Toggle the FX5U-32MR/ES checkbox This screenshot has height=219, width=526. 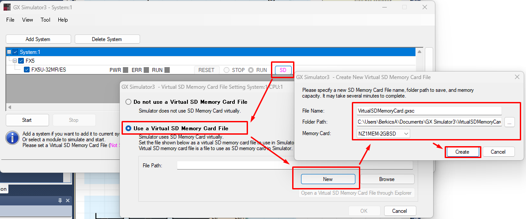27,70
